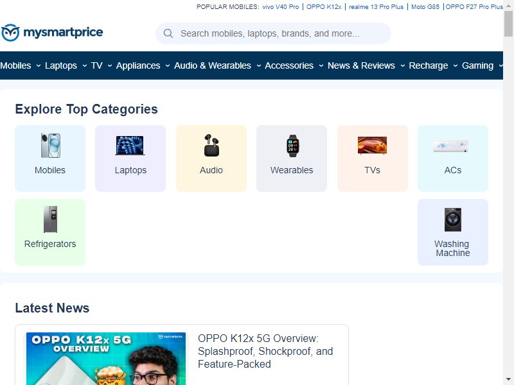The height and width of the screenshot is (385, 514).
Task: Open the OPPO K12x 5G Overview headline
Action: pos(265,351)
